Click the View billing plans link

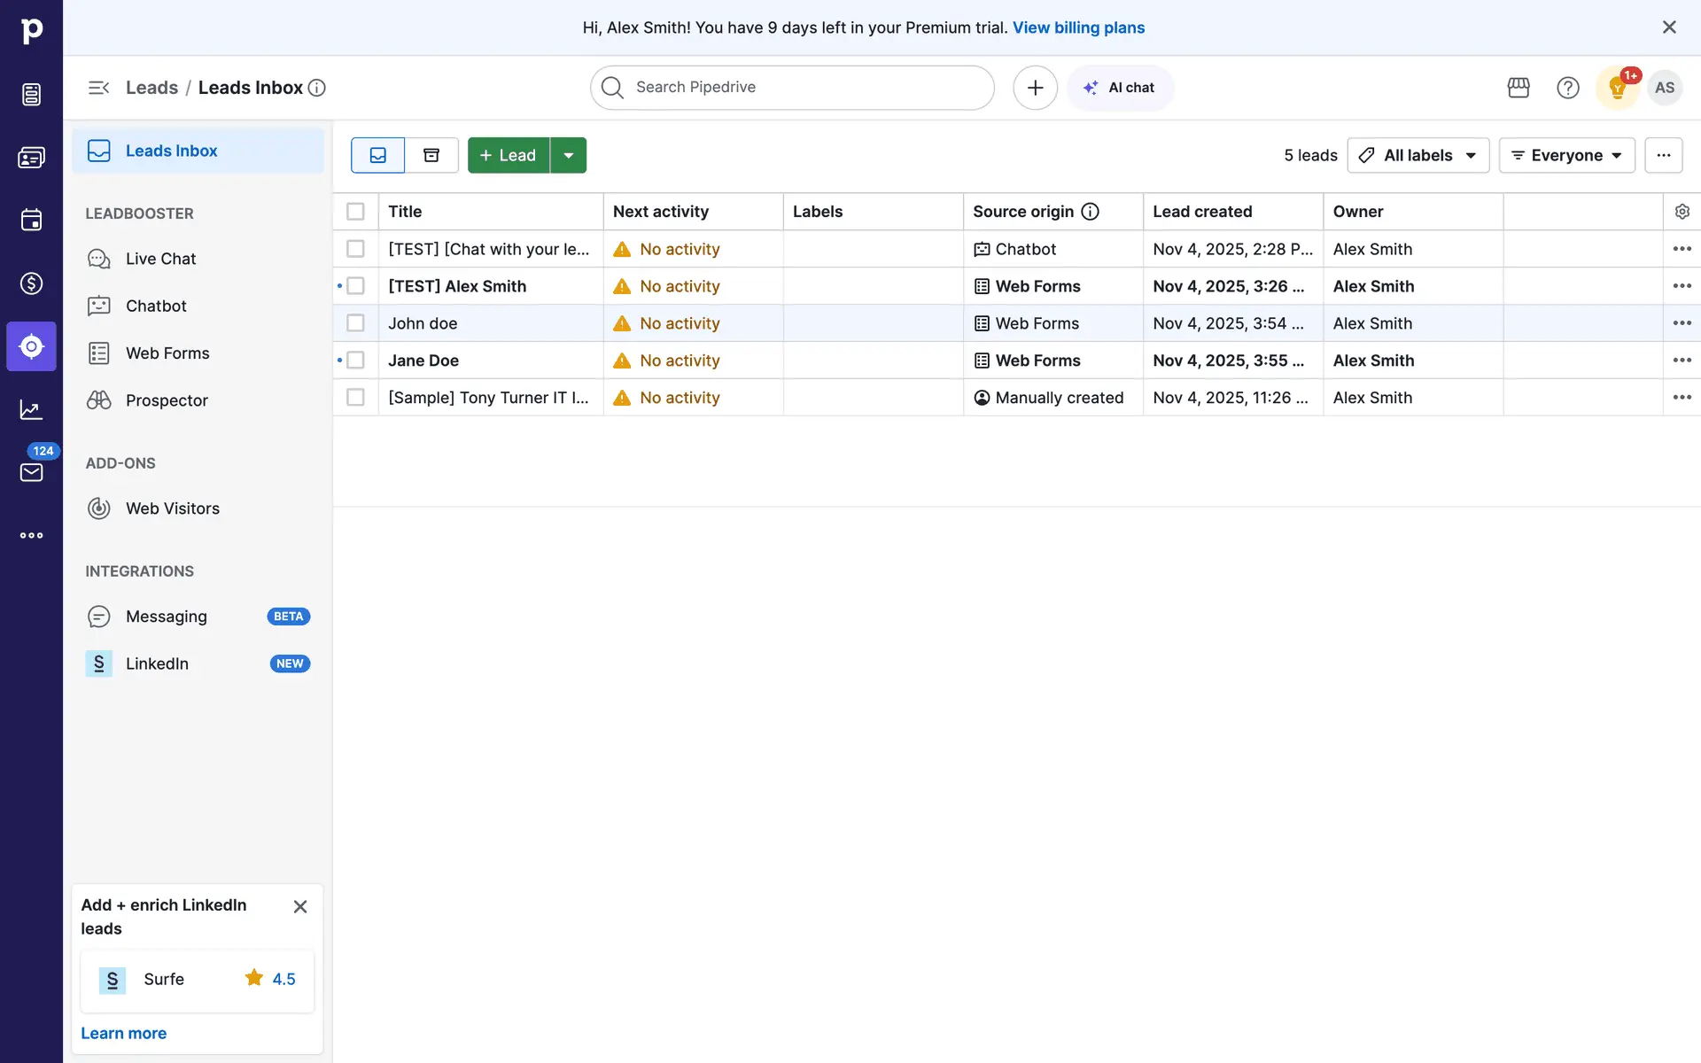tap(1078, 27)
